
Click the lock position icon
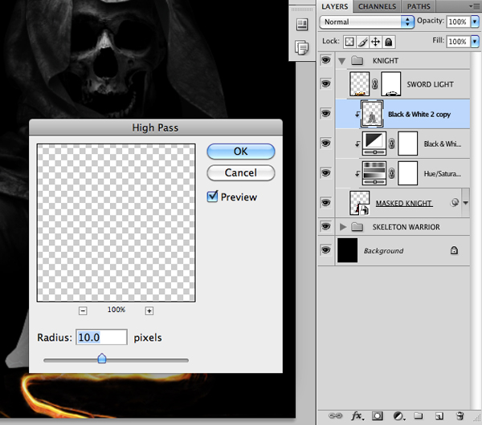point(376,41)
